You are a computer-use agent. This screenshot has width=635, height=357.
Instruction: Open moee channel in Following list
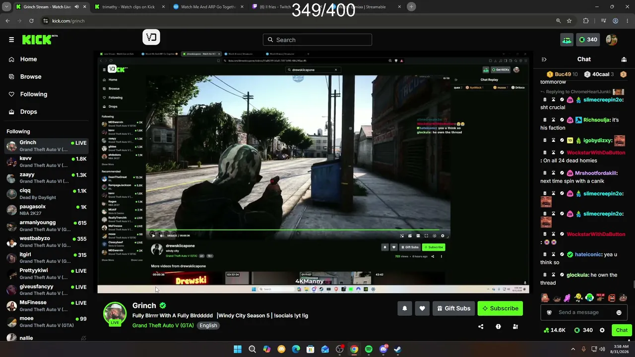pyautogui.click(x=46, y=321)
